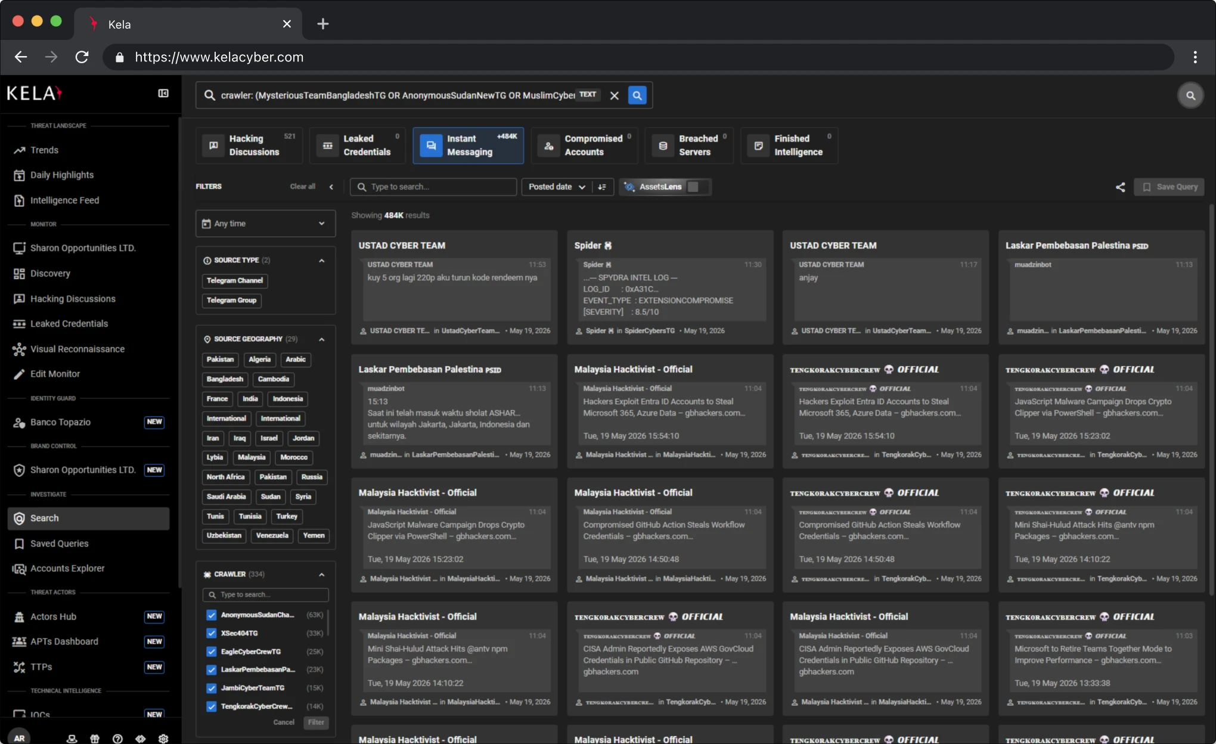Uncheck AnonymousSudanCha crawler
This screenshot has width=1216, height=744.
pos(211,615)
